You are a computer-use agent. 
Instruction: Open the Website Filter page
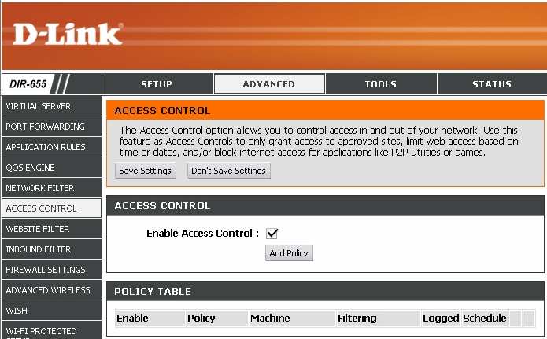click(51, 229)
